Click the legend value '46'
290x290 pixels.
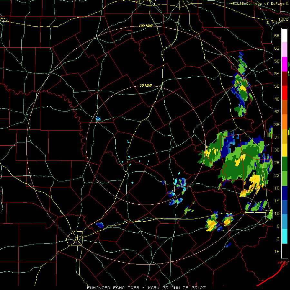tap(277, 99)
